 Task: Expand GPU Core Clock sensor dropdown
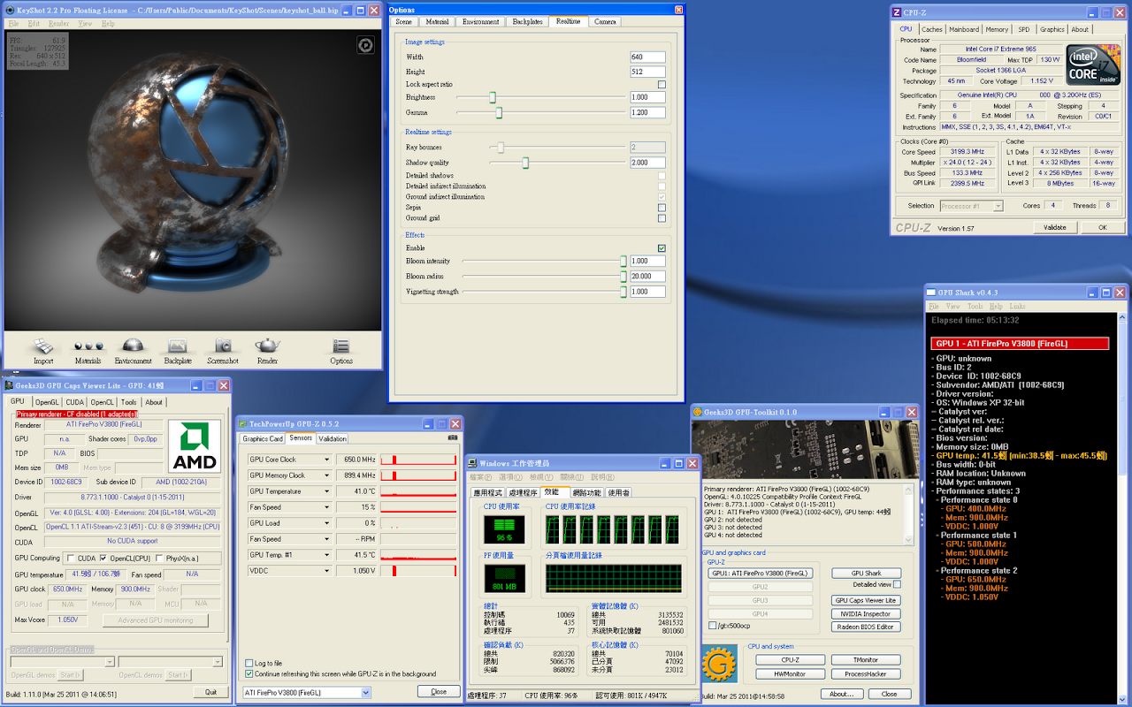point(326,460)
